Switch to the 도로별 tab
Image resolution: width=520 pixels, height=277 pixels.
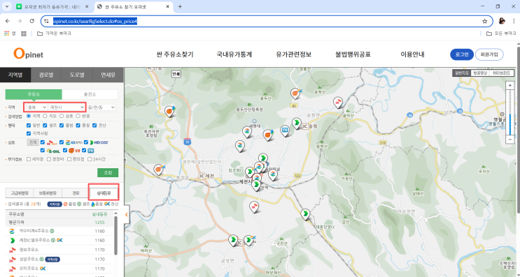pos(77,75)
